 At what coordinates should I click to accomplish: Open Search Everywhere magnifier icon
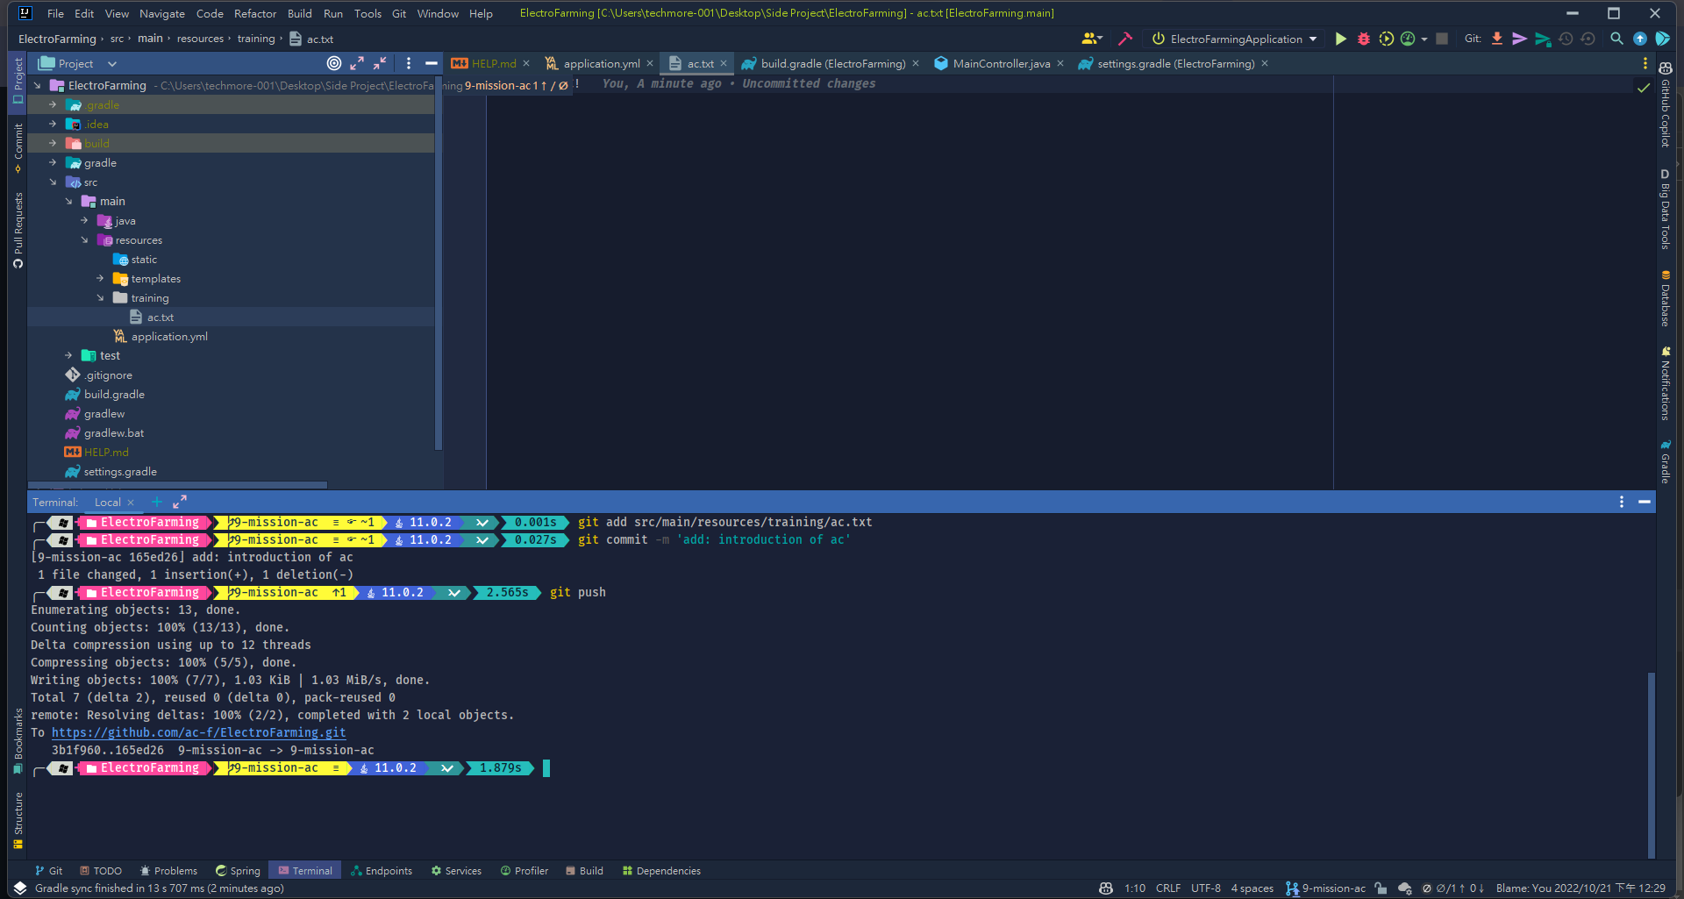pos(1616,39)
